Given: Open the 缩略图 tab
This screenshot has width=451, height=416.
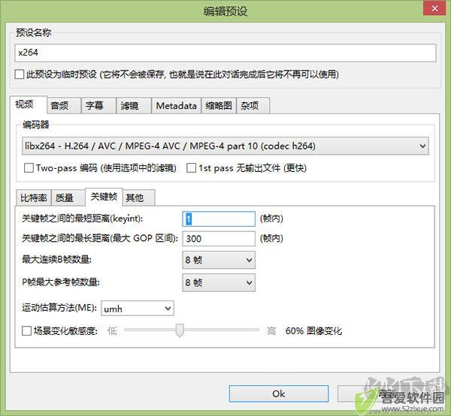Looking at the screenshot, I should coord(219,106).
